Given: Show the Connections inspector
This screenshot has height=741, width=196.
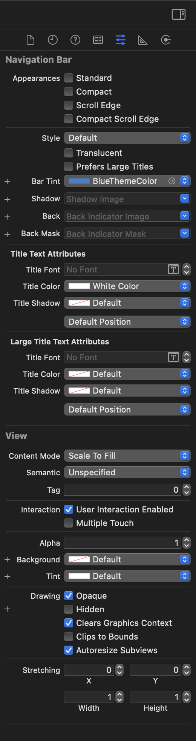Looking at the screenshot, I should [x=166, y=40].
